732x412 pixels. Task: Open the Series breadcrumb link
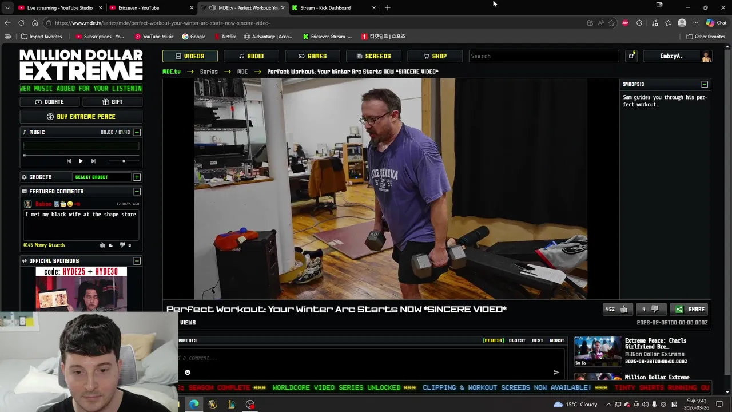(x=209, y=72)
